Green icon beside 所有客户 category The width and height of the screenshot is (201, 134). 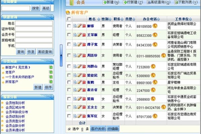coord(51,81)
